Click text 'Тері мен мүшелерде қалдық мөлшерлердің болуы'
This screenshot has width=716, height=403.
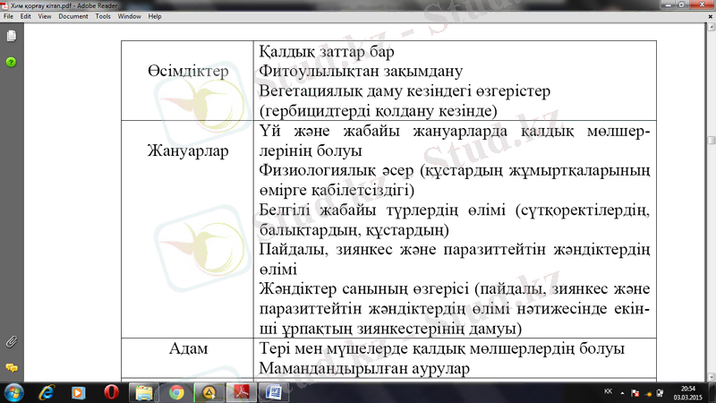[x=441, y=348]
